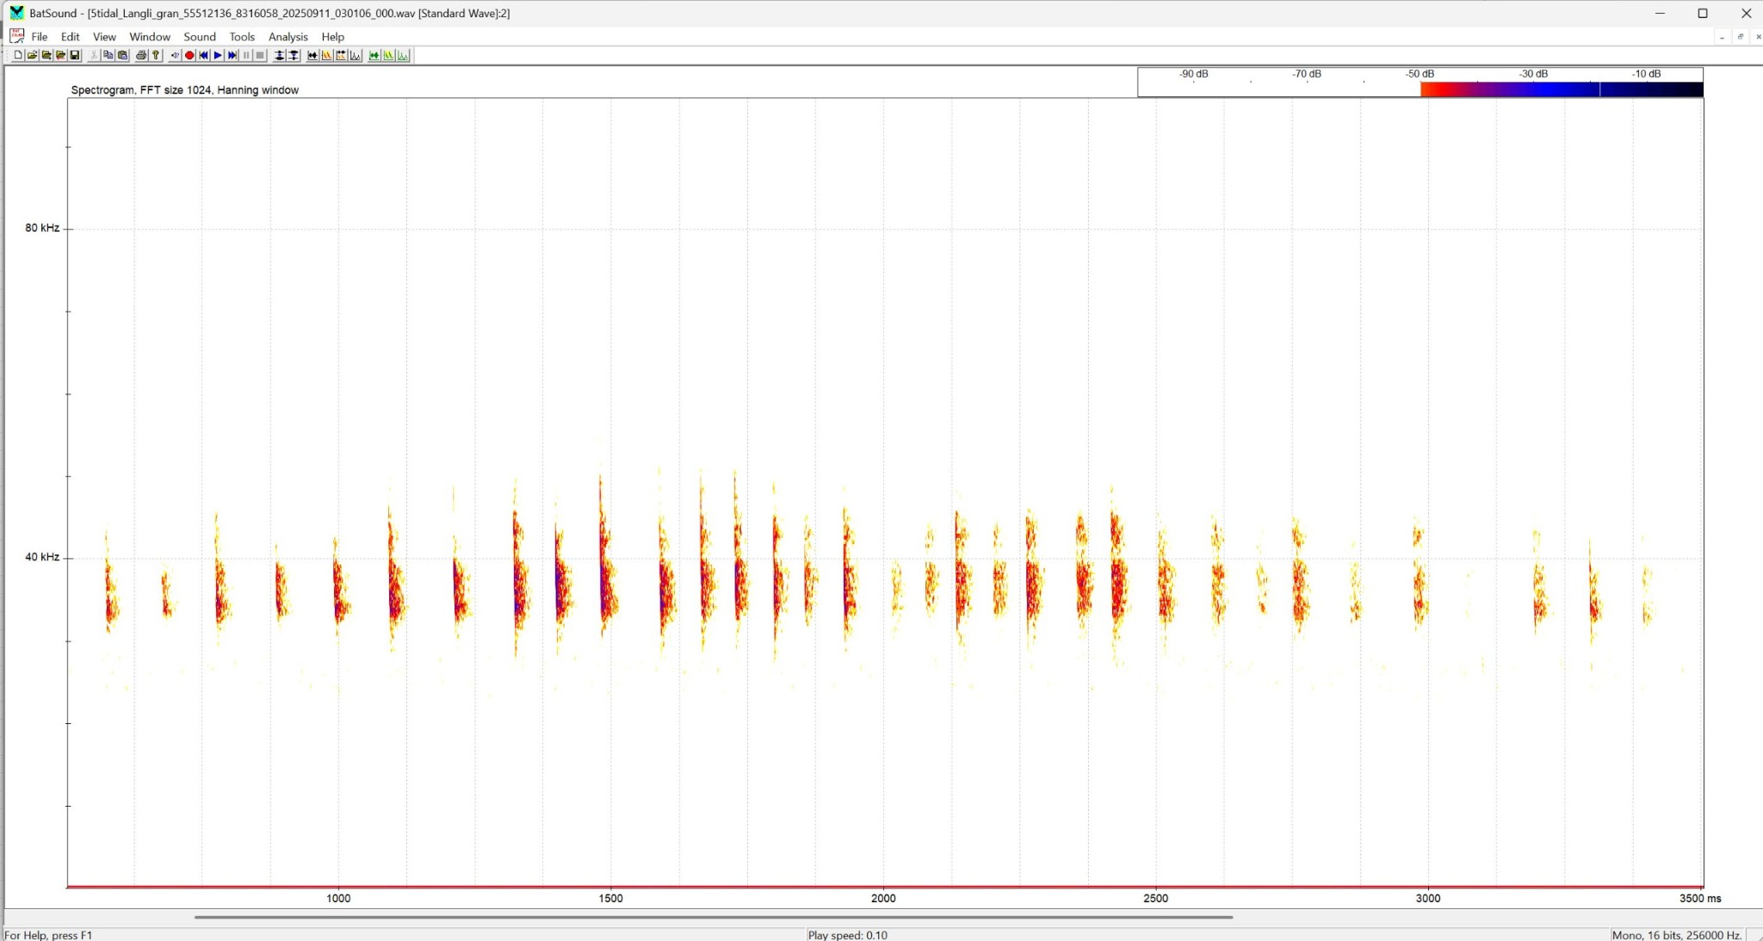Click the speaker sound-check icon
The image size is (1763, 941).
(x=175, y=55)
